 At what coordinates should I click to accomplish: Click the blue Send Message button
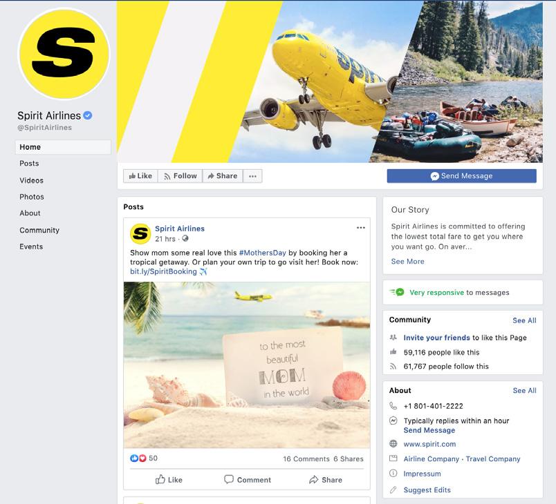pyautogui.click(x=462, y=176)
